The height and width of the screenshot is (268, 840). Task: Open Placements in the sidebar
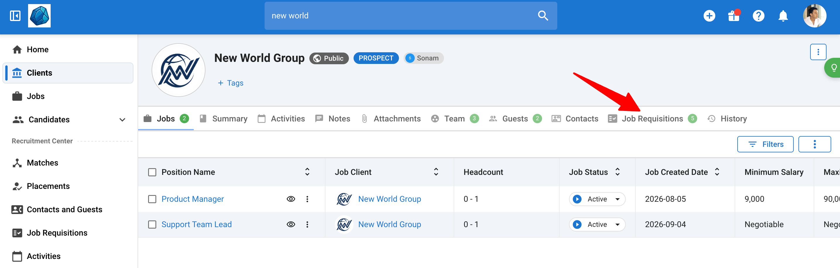coord(68,186)
